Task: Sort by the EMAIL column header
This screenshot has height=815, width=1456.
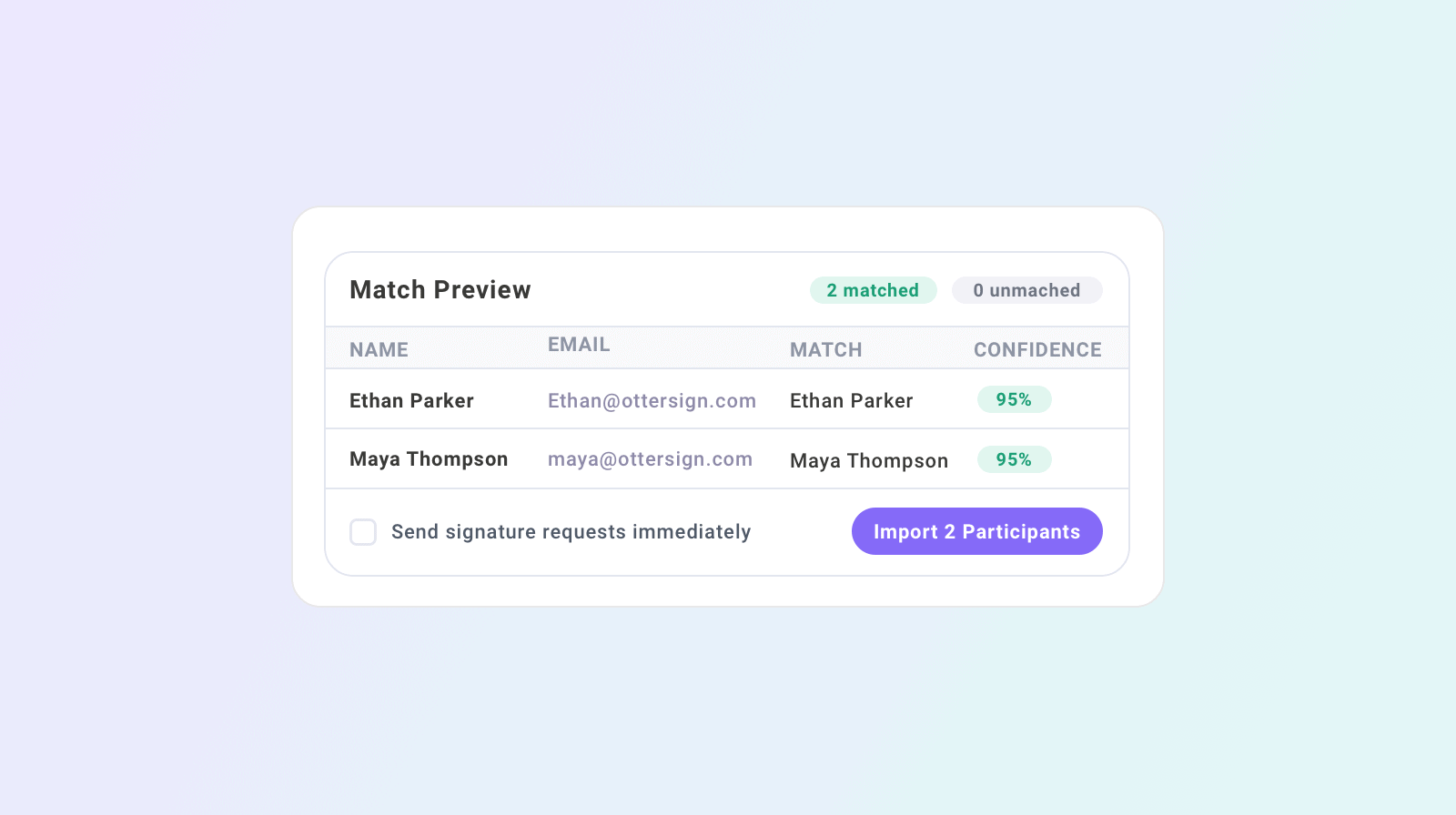Action: coord(579,345)
